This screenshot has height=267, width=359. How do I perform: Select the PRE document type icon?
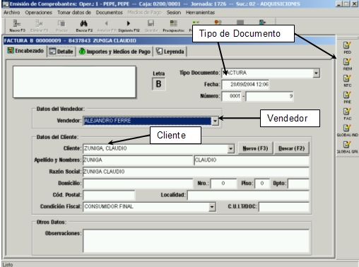coord(347,97)
